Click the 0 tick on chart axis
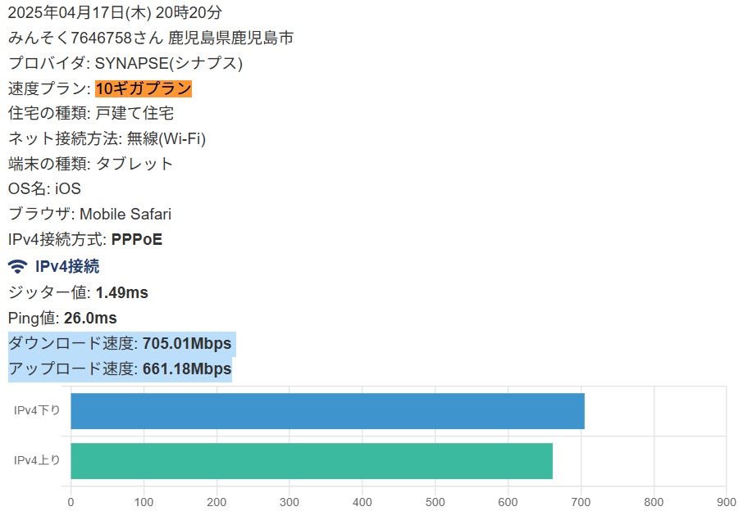Screen dimensions: 739x511 71,502
